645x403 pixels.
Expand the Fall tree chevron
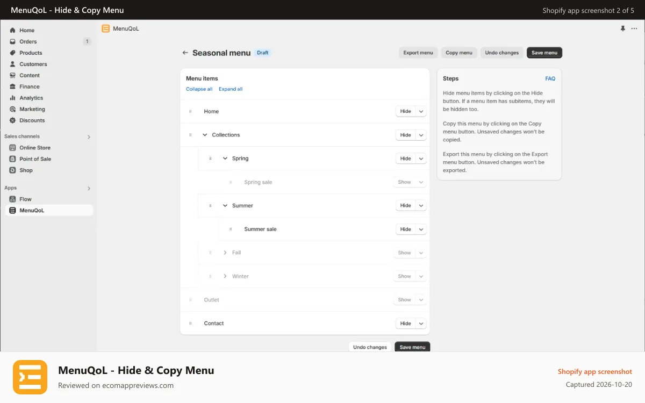tap(225, 253)
